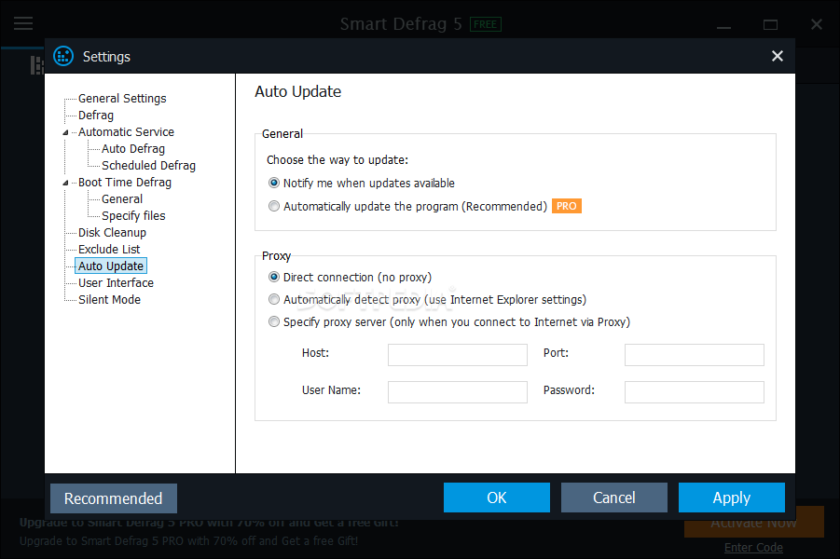Close the Settings dialog
Image resolution: width=840 pixels, height=559 pixels.
pos(777,56)
